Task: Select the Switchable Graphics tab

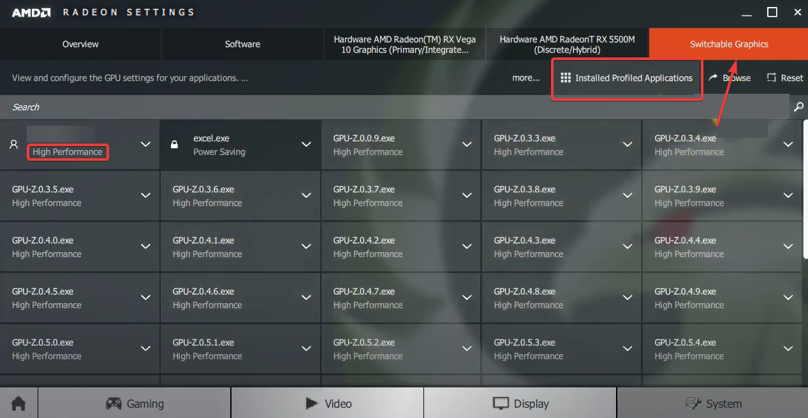Action: 729,44
